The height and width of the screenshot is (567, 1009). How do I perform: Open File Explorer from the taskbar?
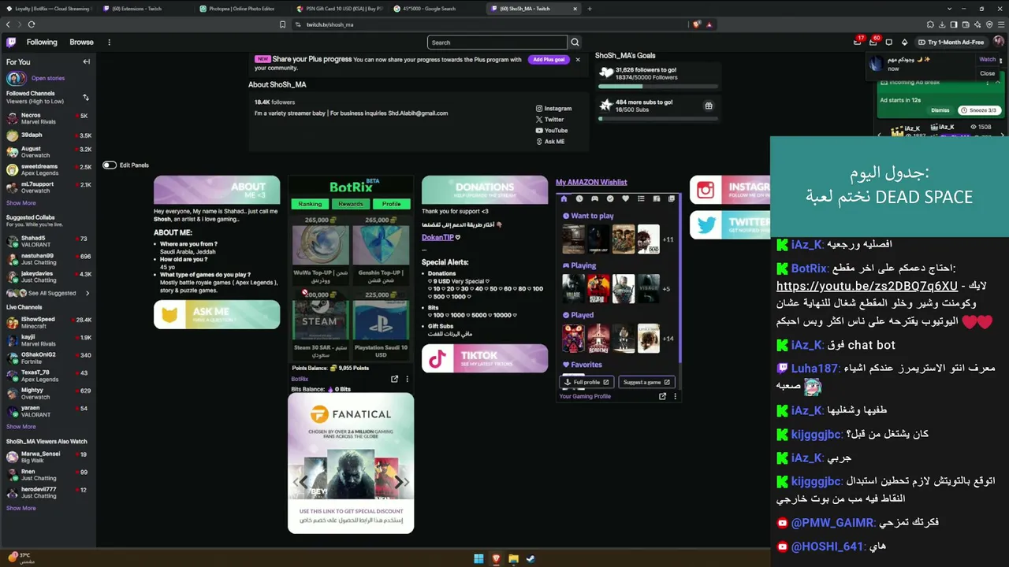tap(513, 559)
